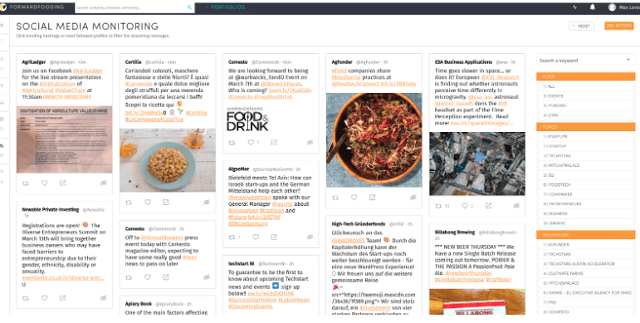Open notifications bell in top bar
This screenshot has height=323, width=640.
pos(593,7)
